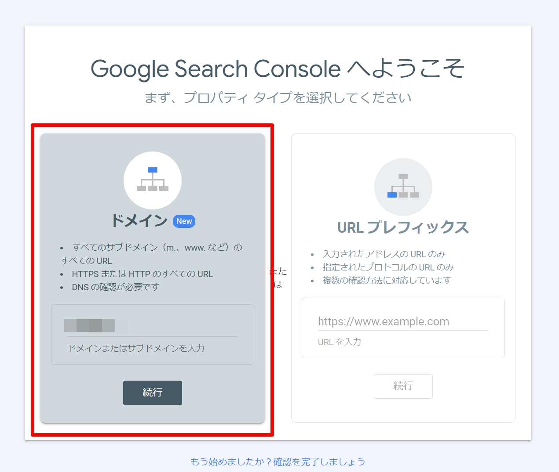Screen dimensions: 559x472
Task: Focus the domain name input field
Action: pyautogui.click(x=153, y=326)
